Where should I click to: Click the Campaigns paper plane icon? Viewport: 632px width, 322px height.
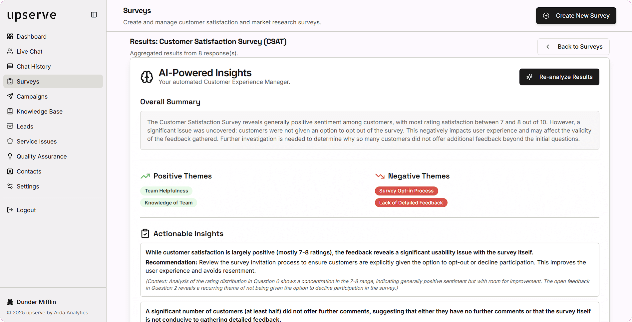[x=10, y=96]
